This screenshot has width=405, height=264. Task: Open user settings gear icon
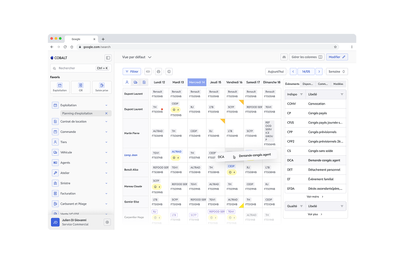click(x=107, y=222)
